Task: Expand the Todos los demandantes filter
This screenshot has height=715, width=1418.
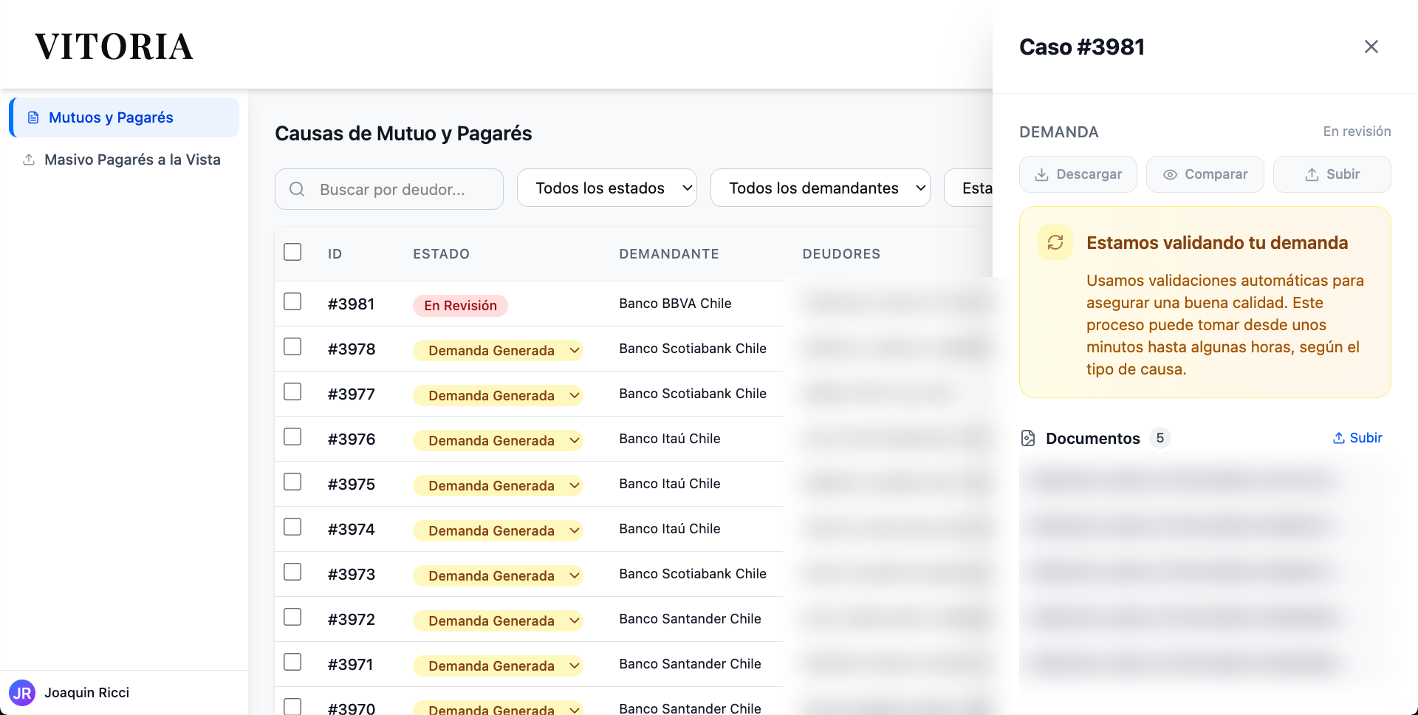Action: (x=820, y=188)
